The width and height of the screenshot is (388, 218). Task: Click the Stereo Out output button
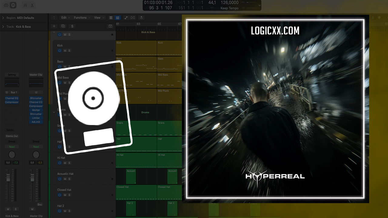click(x=12, y=136)
